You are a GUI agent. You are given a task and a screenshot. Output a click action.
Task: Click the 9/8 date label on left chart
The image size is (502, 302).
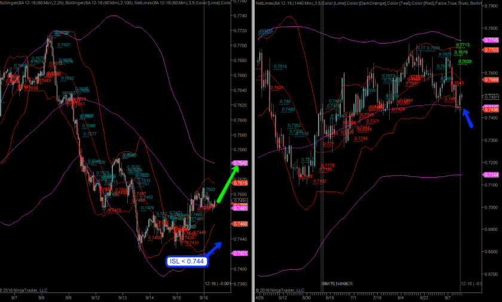[x=41, y=298]
